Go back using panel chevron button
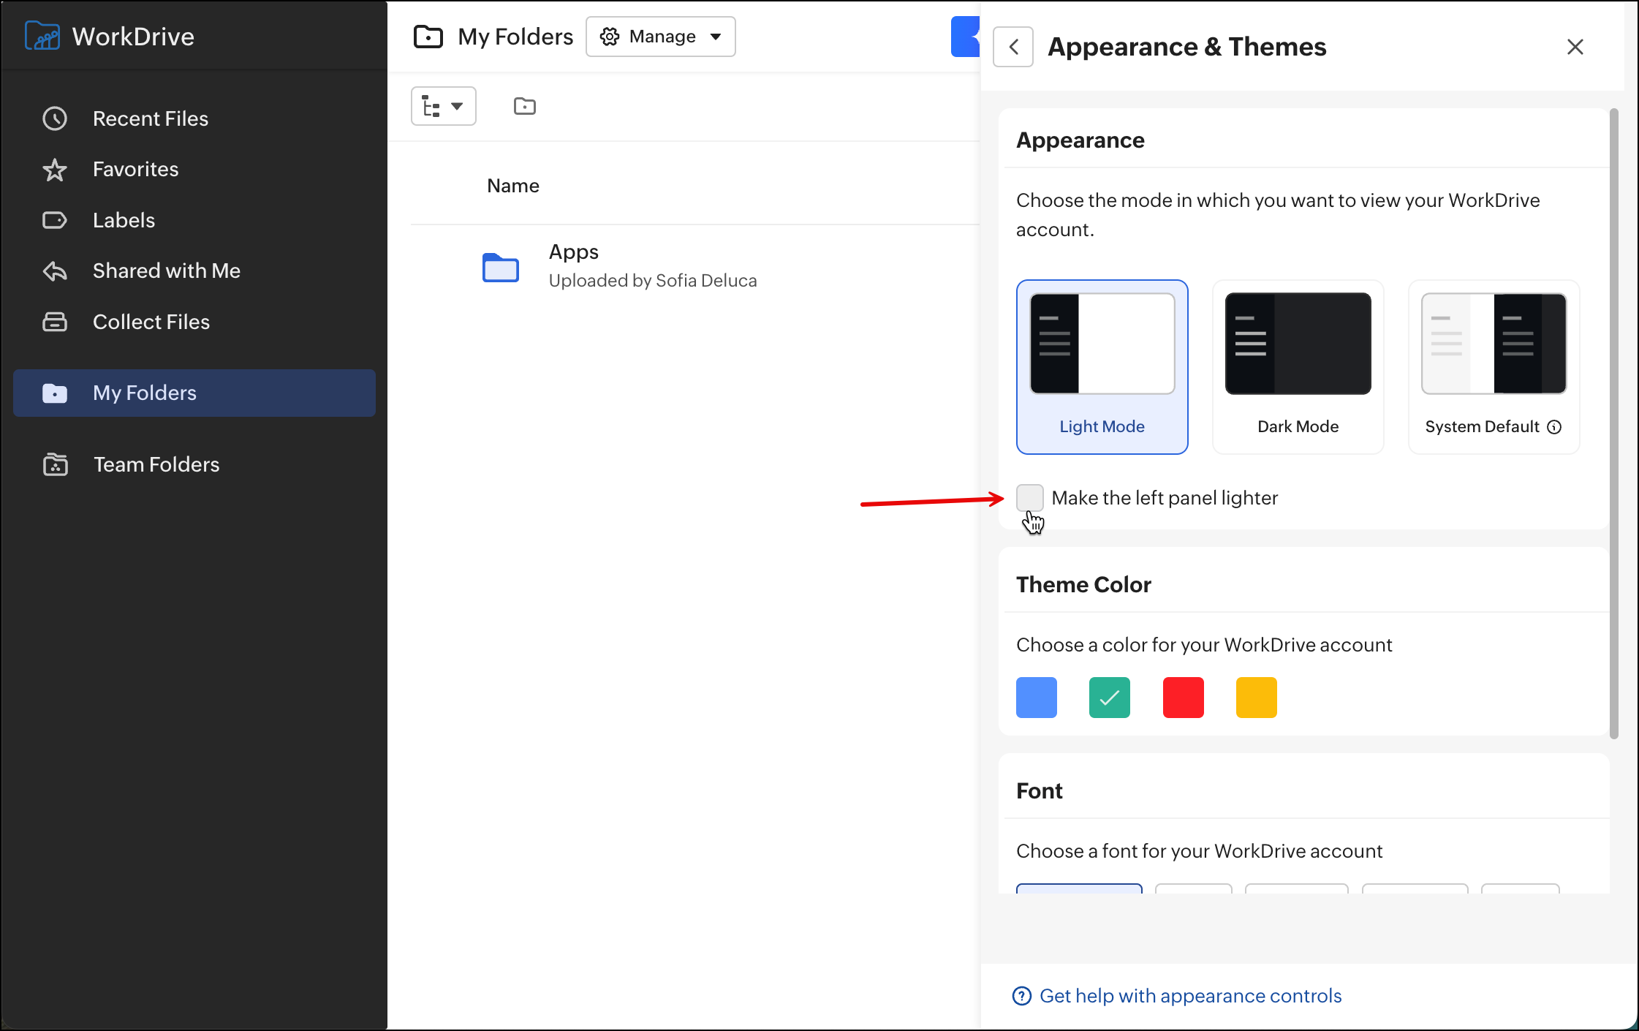The width and height of the screenshot is (1639, 1031). click(1013, 47)
